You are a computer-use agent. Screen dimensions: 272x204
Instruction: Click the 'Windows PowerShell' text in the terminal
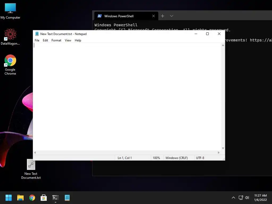click(116, 25)
